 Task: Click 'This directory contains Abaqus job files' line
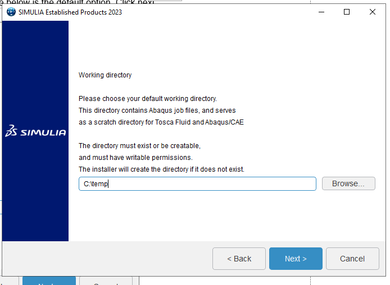pos(157,110)
